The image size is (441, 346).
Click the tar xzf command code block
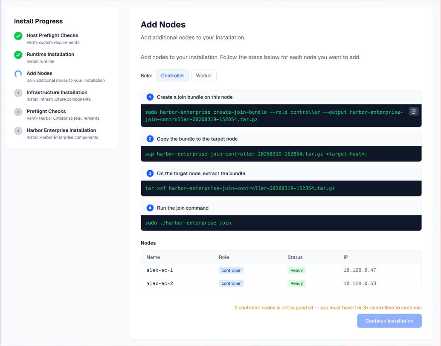[281, 188]
